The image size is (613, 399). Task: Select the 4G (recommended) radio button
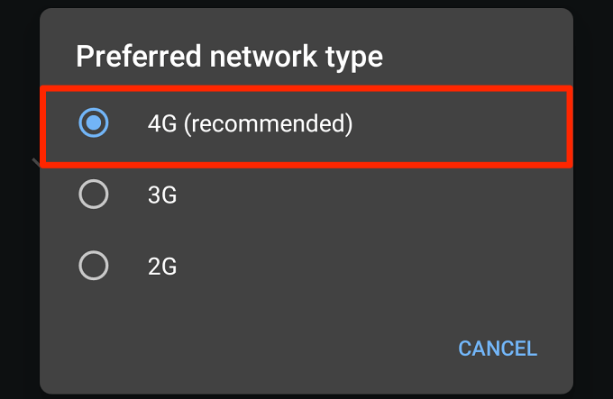click(94, 123)
